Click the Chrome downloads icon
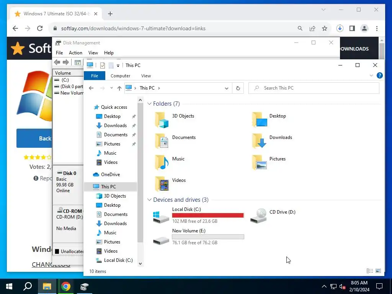Image resolution: width=392 pixels, height=294 pixels. click(340, 28)
